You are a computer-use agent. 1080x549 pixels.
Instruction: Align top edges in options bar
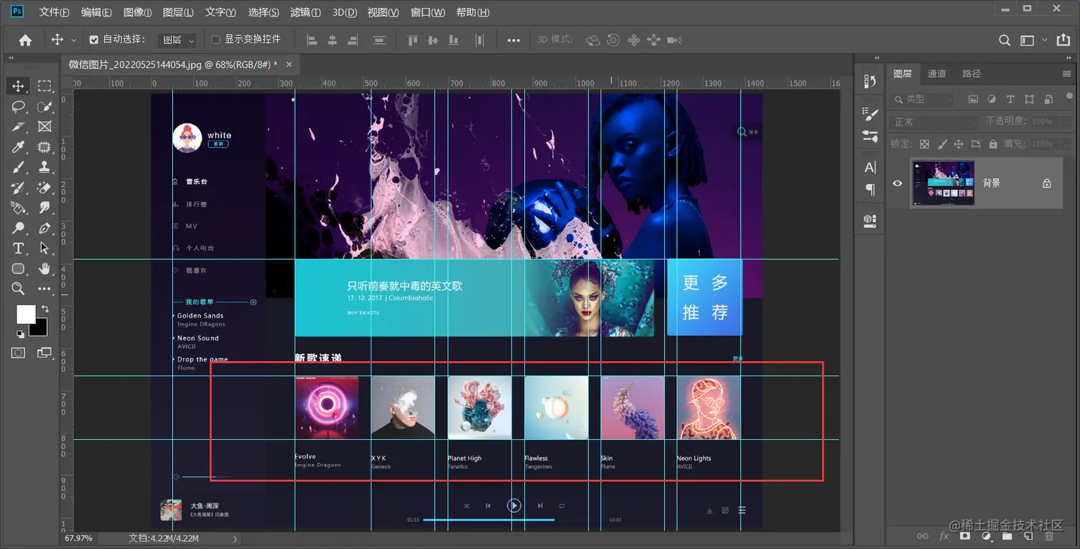tap(413, 40)
